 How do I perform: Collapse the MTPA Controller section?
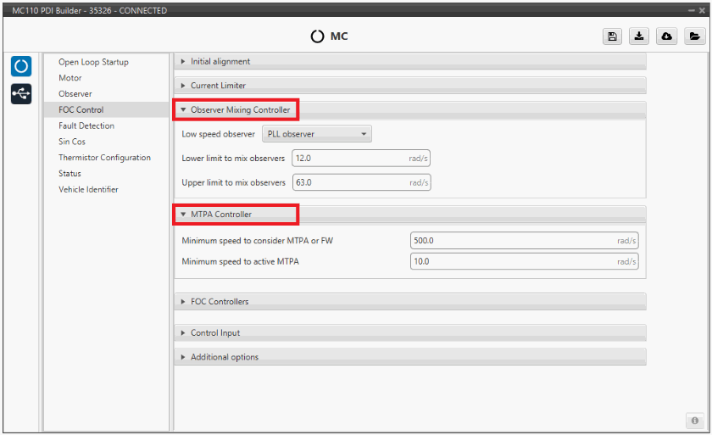220,215
